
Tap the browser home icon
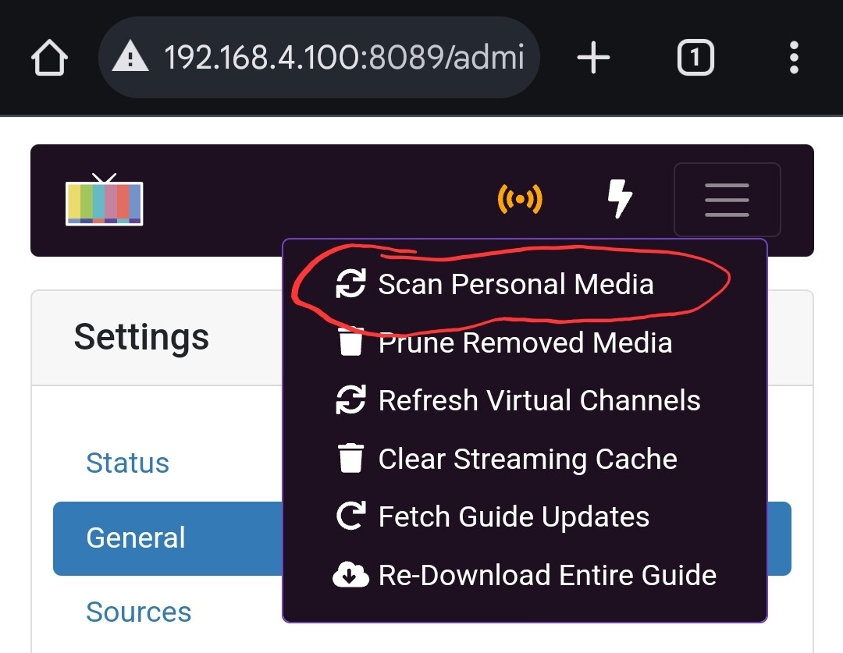tap(50, 59)
